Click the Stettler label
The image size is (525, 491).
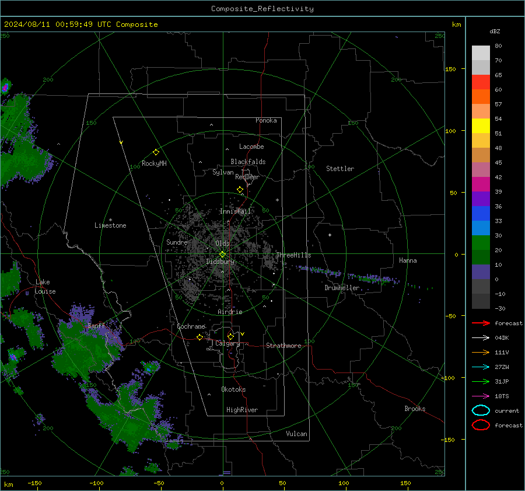coord(340,169)
